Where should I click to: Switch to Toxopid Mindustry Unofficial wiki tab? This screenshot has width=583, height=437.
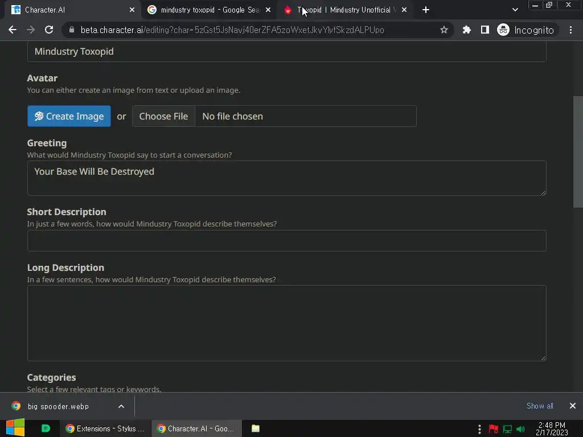click(346, 10)
